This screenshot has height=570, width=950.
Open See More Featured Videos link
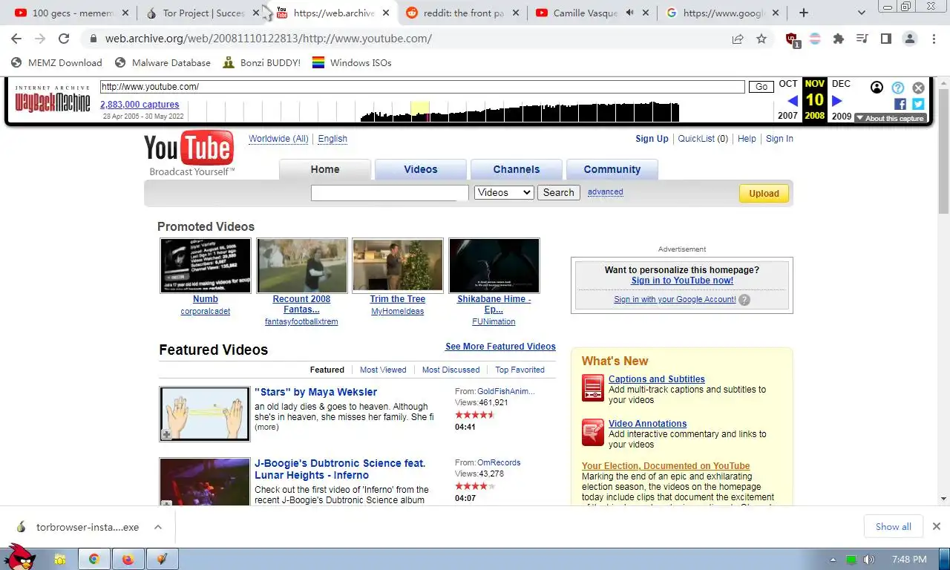(500, 347)
